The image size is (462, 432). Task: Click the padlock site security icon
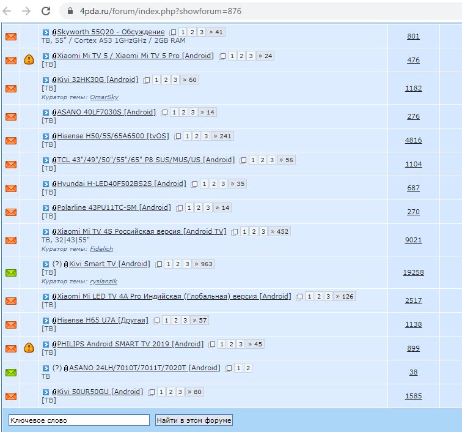pos(70,11)
